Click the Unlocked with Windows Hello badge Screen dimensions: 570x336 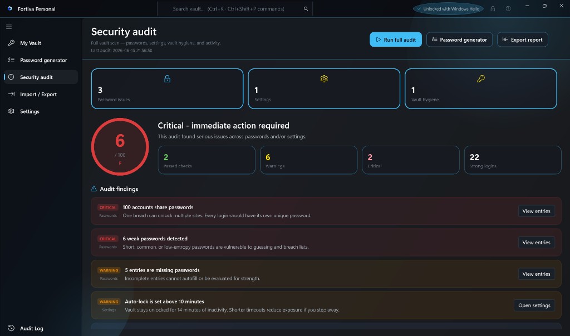coord(448,9)
